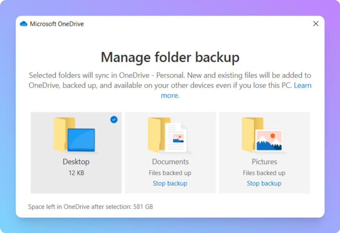Click the Pictures folder name label
The width and height of the screenshot is (340, 233).
coord(264,162)
